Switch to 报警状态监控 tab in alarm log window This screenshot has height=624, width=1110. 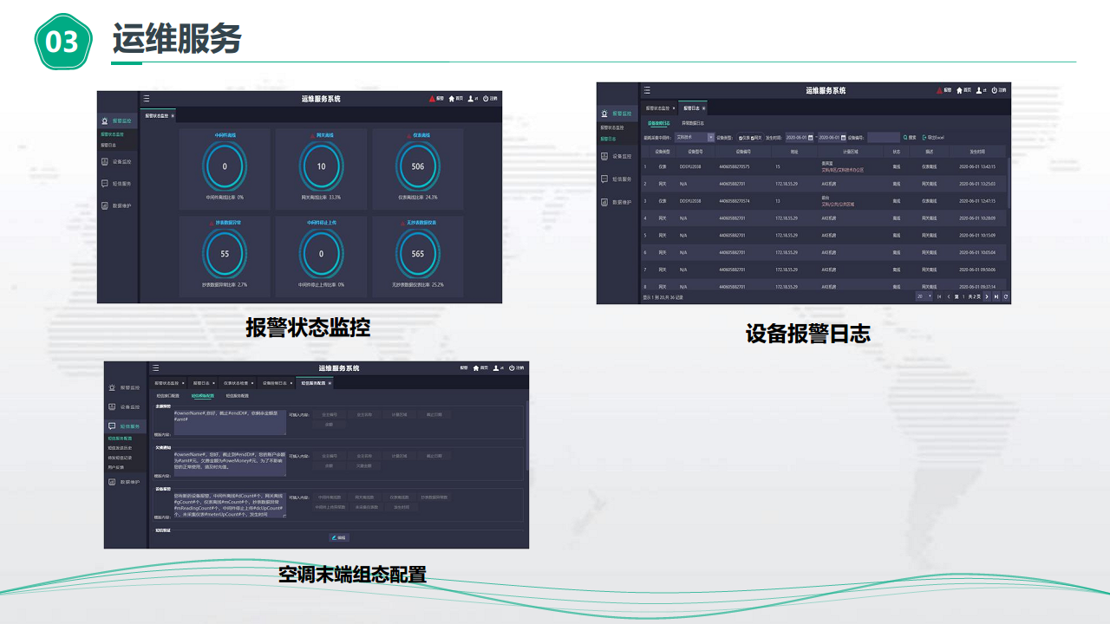click(661, 108)
